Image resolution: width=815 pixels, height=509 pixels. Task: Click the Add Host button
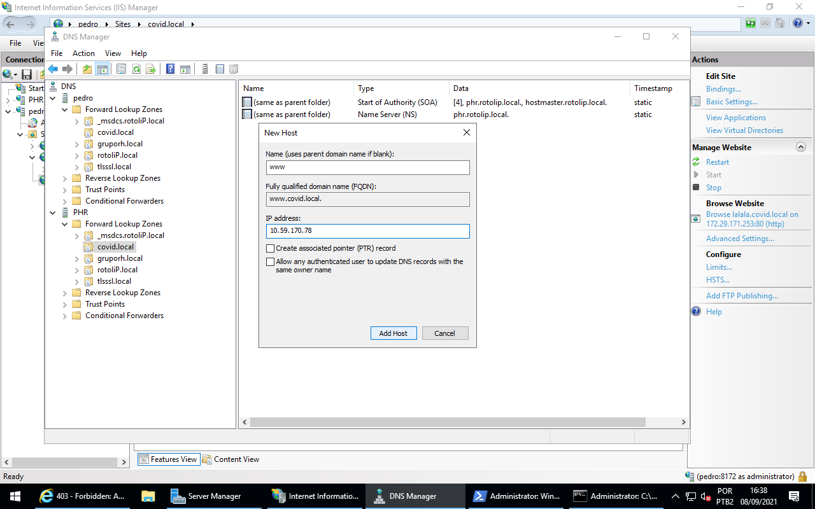(393, 333)
